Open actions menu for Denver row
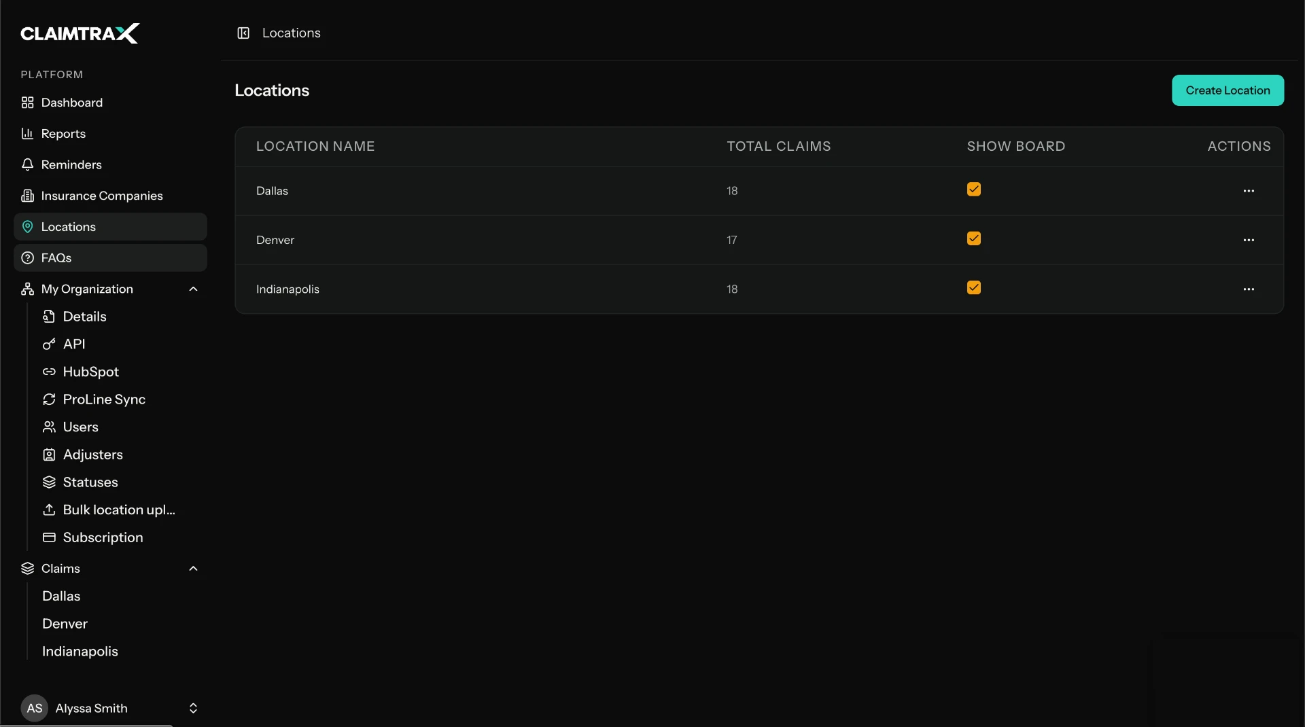Image resolution: width=1305 pixels, height=727 pixels. (1249, 240)
